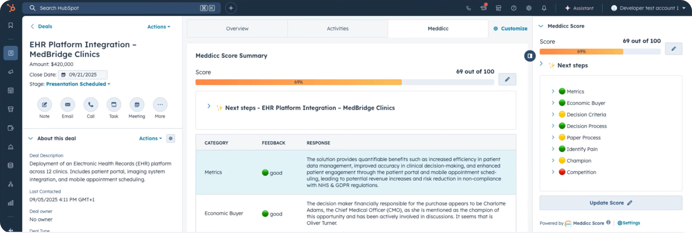The width and height of the screenshot is (692, 233).
Task: Open the Help question mark icon
Action: (513, 8)
